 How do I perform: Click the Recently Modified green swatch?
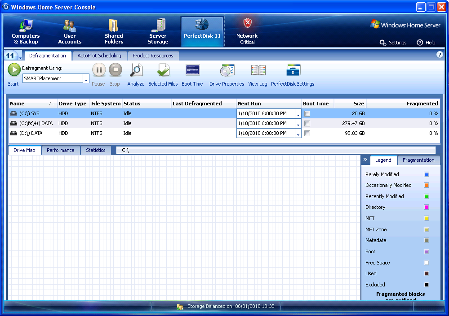point(427,196)
